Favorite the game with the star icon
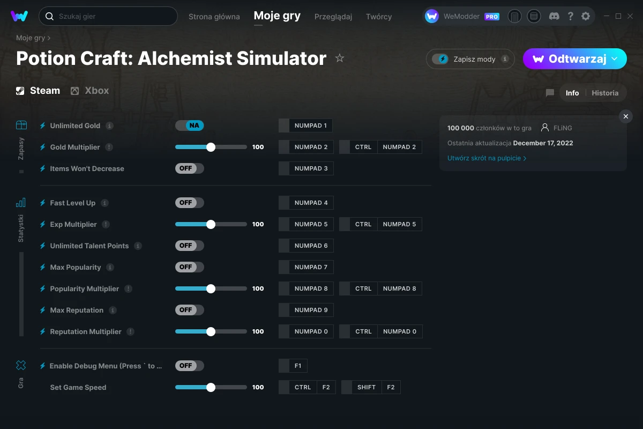 [340, 58]
